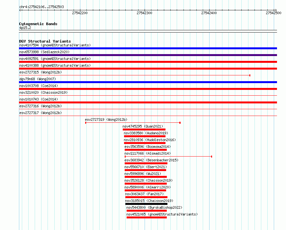Click the 27542300 ruler position label

click(x=145, y=13)
